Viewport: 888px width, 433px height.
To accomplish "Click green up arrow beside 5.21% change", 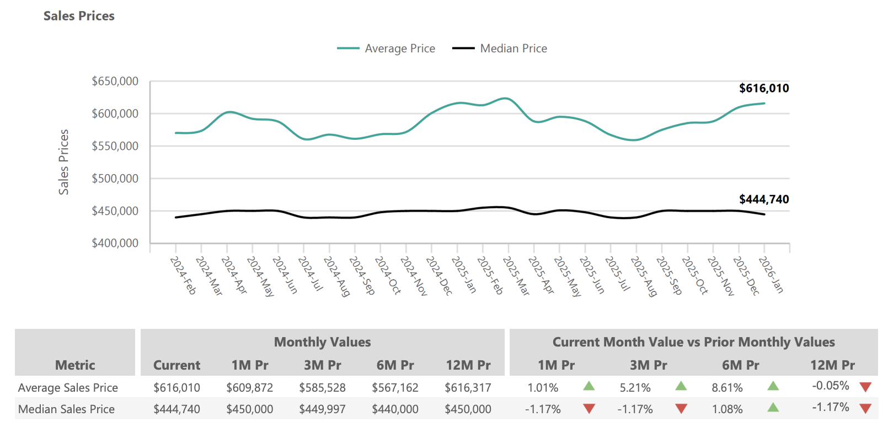I will click(x=681, y=386).
